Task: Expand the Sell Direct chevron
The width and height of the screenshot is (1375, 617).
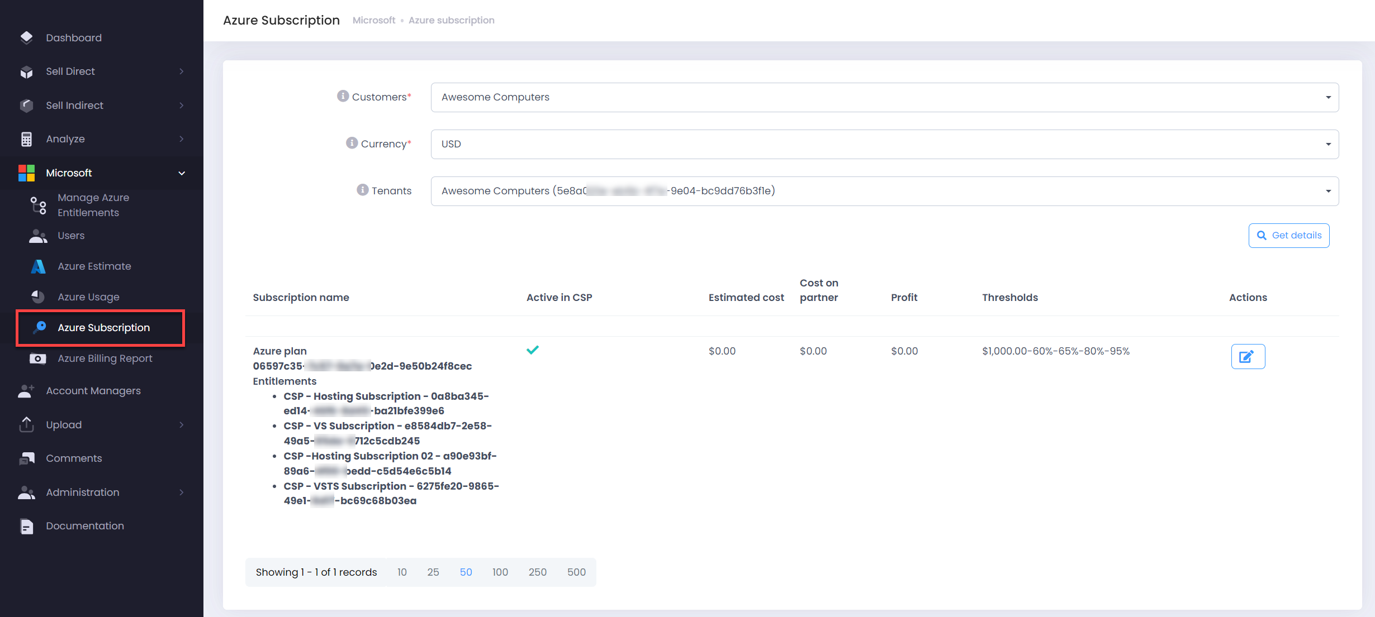Action: (x=182, y=71)
